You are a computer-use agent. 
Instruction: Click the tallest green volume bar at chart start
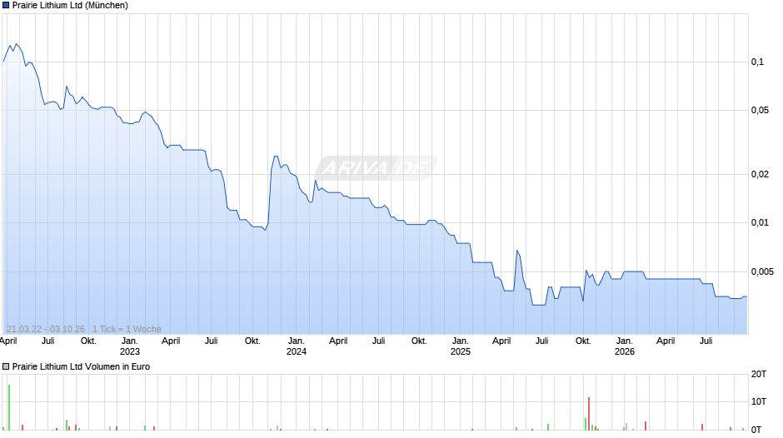[9, 407]
